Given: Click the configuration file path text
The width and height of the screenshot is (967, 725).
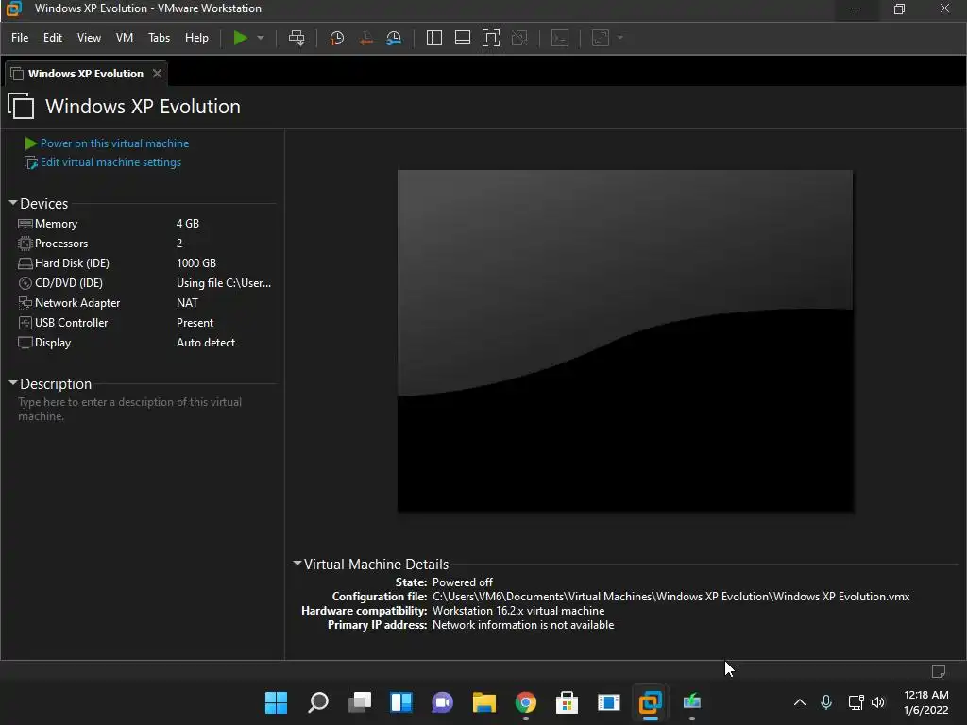Looking at the screenshot, I should (671, 597).
